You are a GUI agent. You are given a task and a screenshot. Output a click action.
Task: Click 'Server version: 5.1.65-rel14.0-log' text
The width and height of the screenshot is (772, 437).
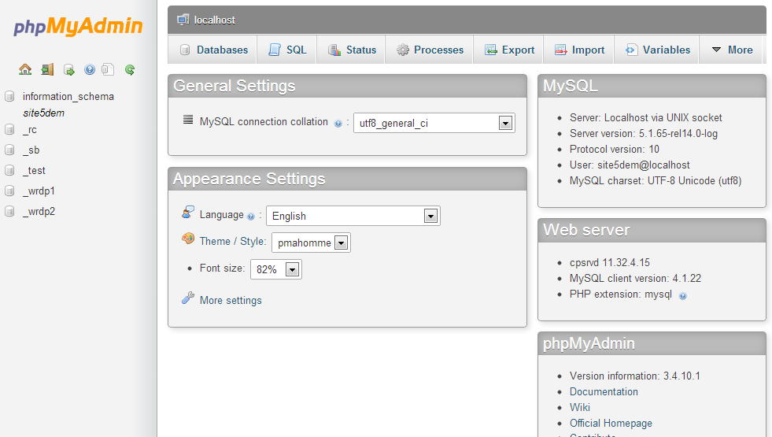coord(644,134)
